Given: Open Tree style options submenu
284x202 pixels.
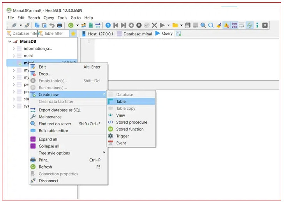Looking at the screenshot, I should point(69,153).
